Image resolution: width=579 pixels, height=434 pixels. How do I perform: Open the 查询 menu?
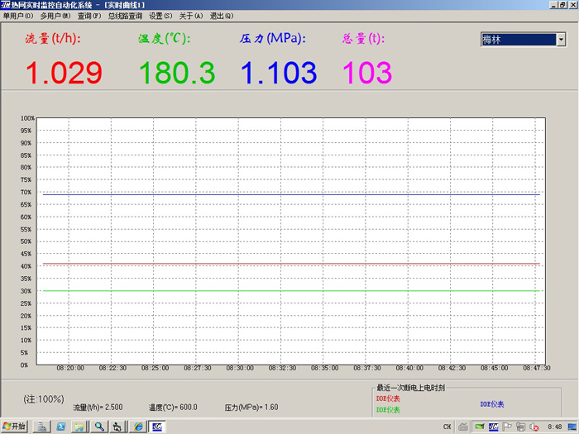tap(89, 16)
